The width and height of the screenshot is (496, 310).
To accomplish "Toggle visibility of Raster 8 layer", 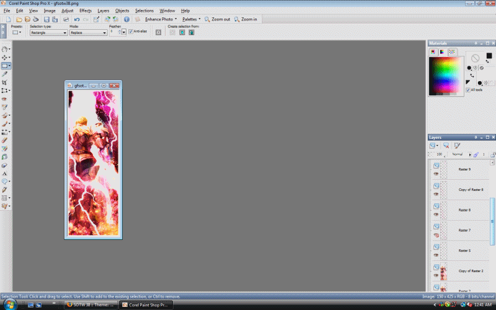I will pos(436,215).
